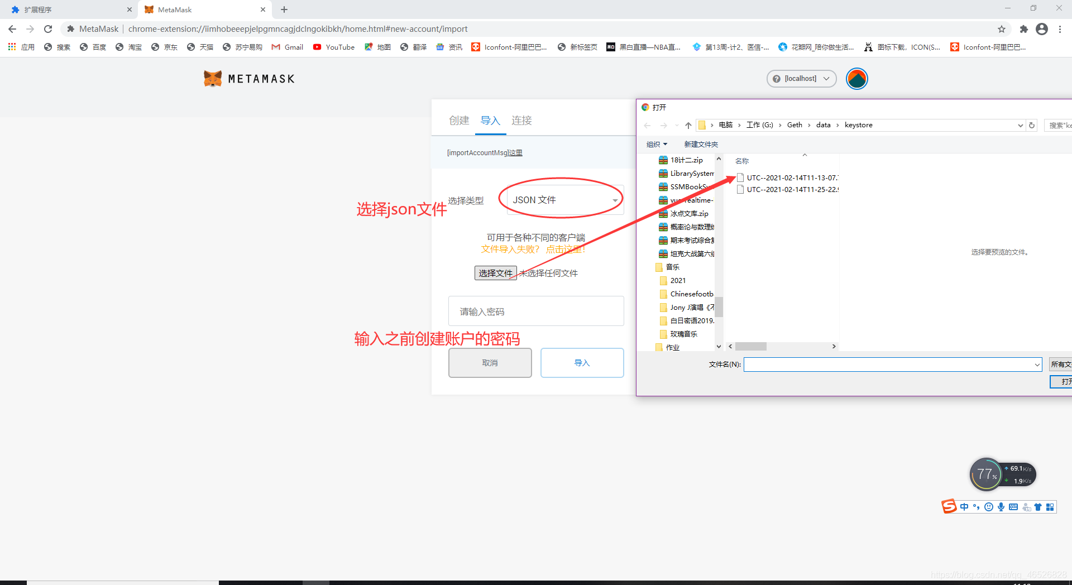Screen dimensions: 1072x585
Task: Close the MetaMask browser tab
Action: [263, 9]
